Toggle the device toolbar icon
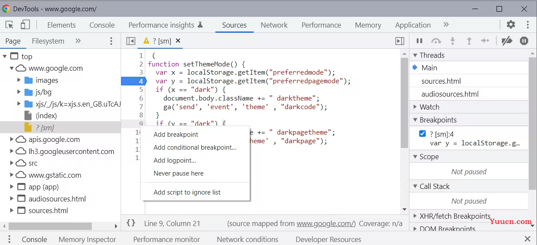 (25, 25)
